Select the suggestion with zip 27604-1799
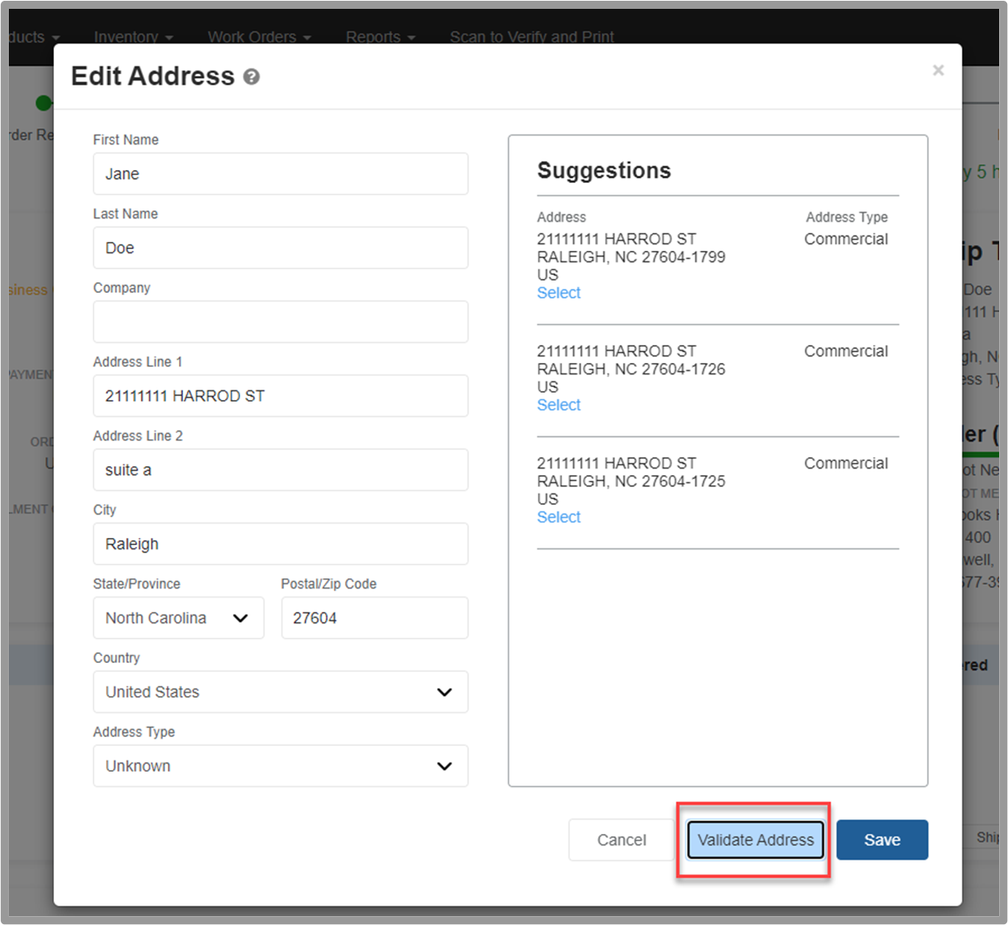The image size is (1008, 925). pyautogui.click(x=559, y=293)
